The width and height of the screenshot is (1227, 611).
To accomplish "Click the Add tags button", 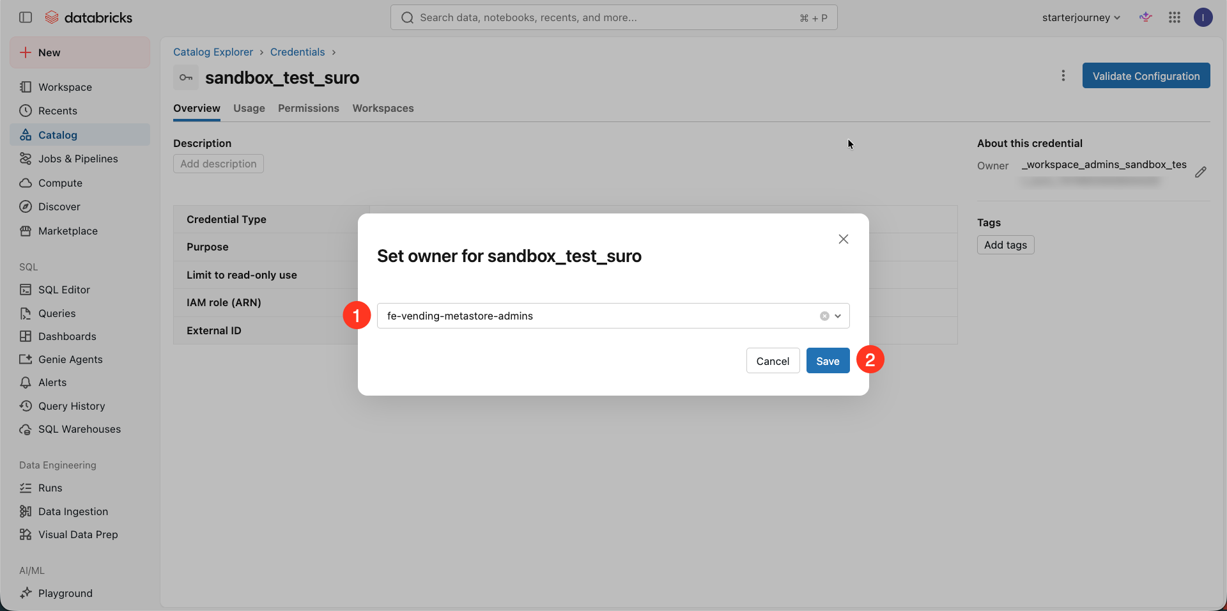I will (x=1005, y=245).
